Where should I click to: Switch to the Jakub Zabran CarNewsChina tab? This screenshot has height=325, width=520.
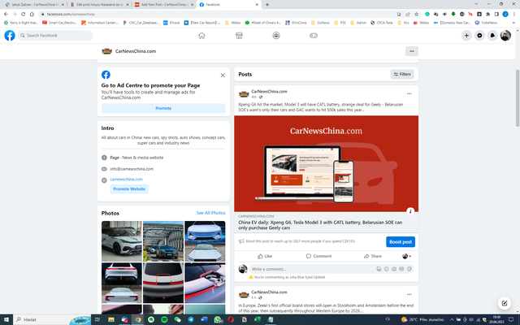[x=34, y=5]
